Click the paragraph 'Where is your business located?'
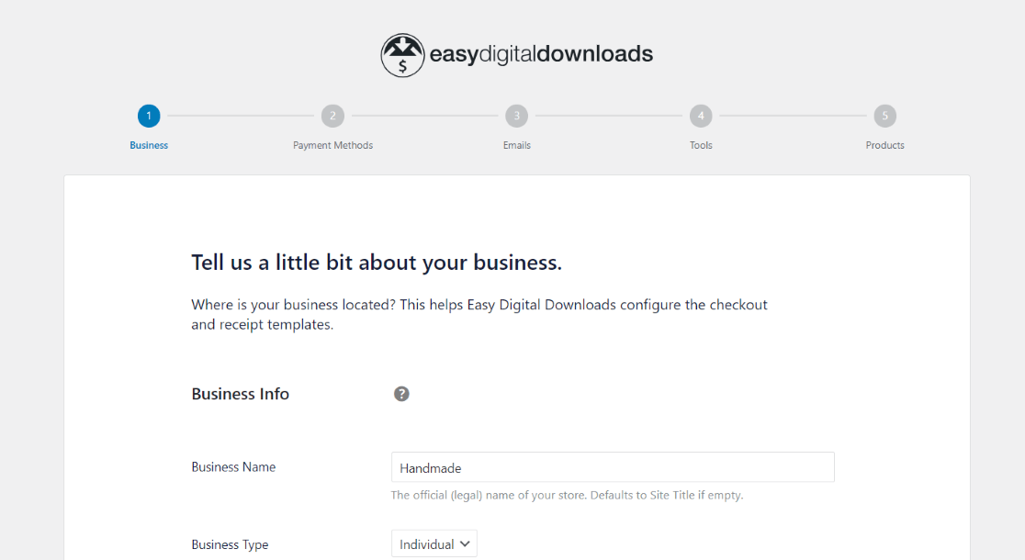Image resolution: width=1025 pixels, height=560 pixels. tap(479, 314)
